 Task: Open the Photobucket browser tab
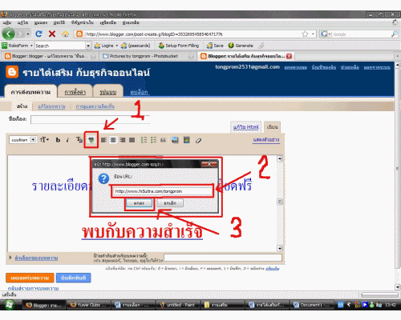pyautogui.click(x=148, y=56)
